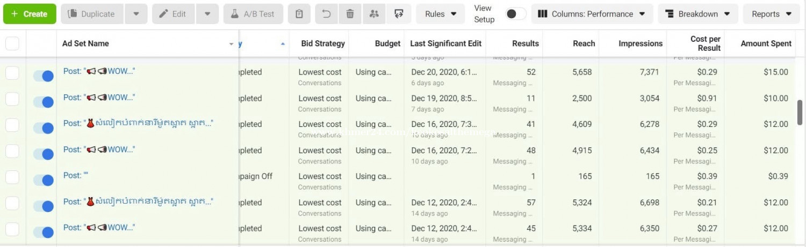
Task: Click the 7,371 impressions value
Action: [650, 72]
